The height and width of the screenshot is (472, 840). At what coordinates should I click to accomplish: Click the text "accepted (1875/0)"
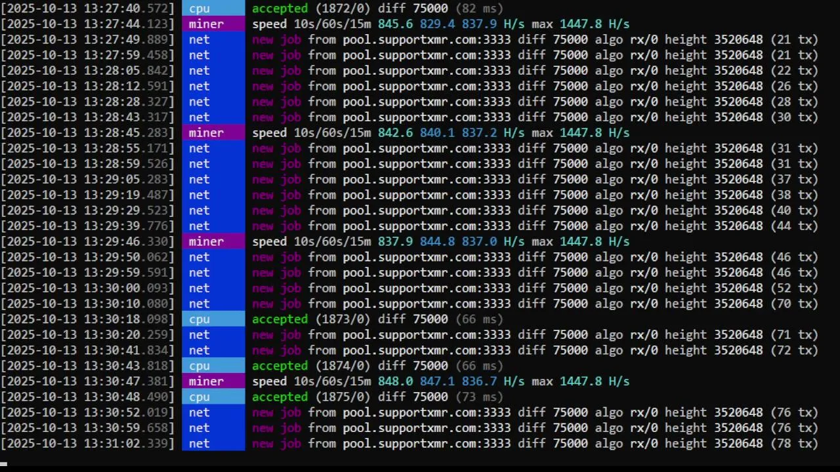[x=312, y=397]
